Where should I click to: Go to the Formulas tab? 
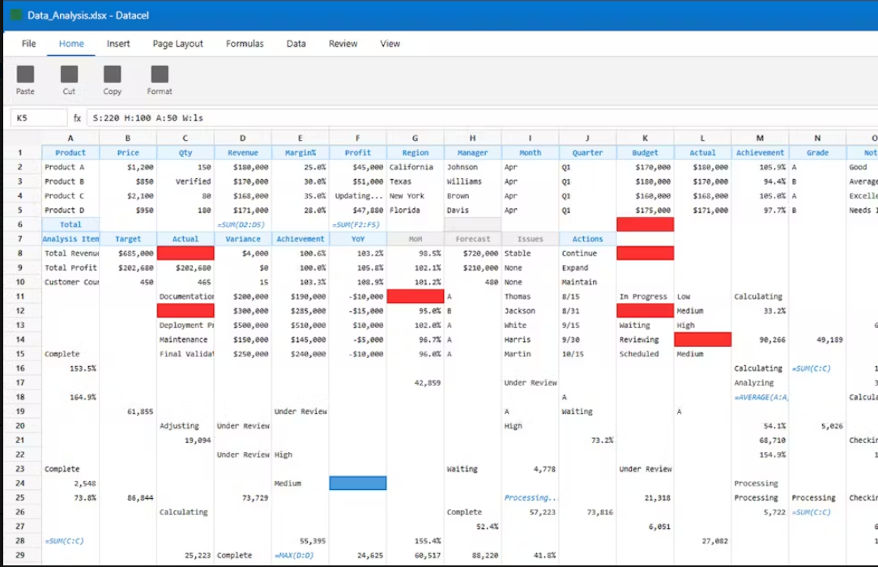click(245, 44)
